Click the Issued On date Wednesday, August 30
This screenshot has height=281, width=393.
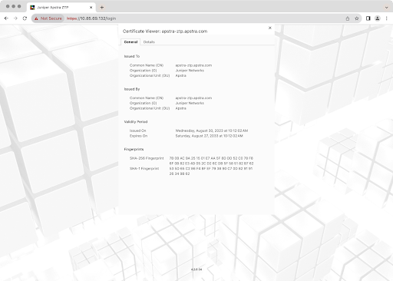[x=212, y=131]
